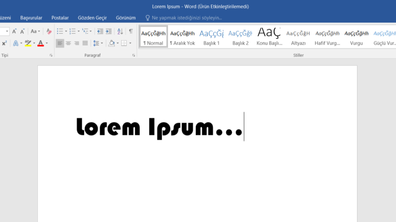Switch to Görünüm tab

[126, 18]
